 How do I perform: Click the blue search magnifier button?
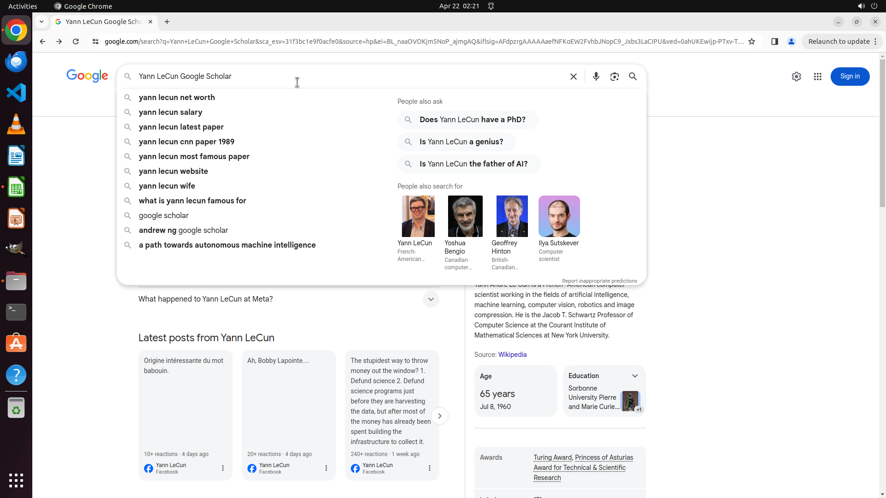point(633,77)
